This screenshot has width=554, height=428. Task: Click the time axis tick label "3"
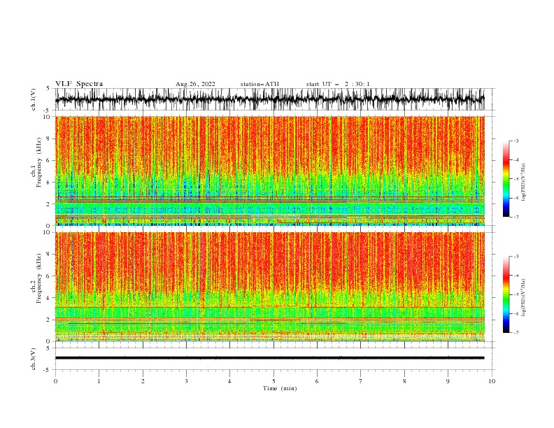(x=186, y=381)
